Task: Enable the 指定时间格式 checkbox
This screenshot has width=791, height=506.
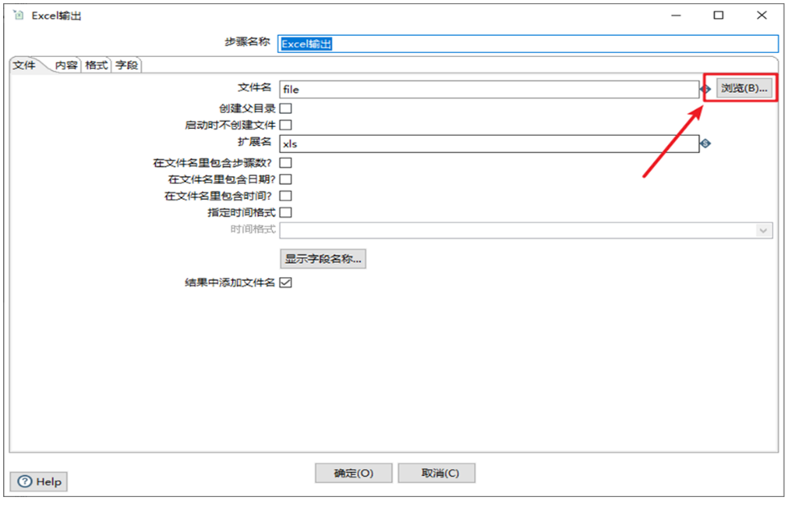Action: pyautogui.click(x=286, y=213)
